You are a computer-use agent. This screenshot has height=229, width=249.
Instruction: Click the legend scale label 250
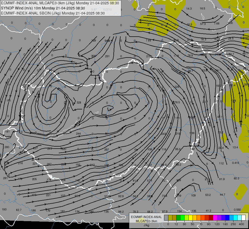point(233,224)
